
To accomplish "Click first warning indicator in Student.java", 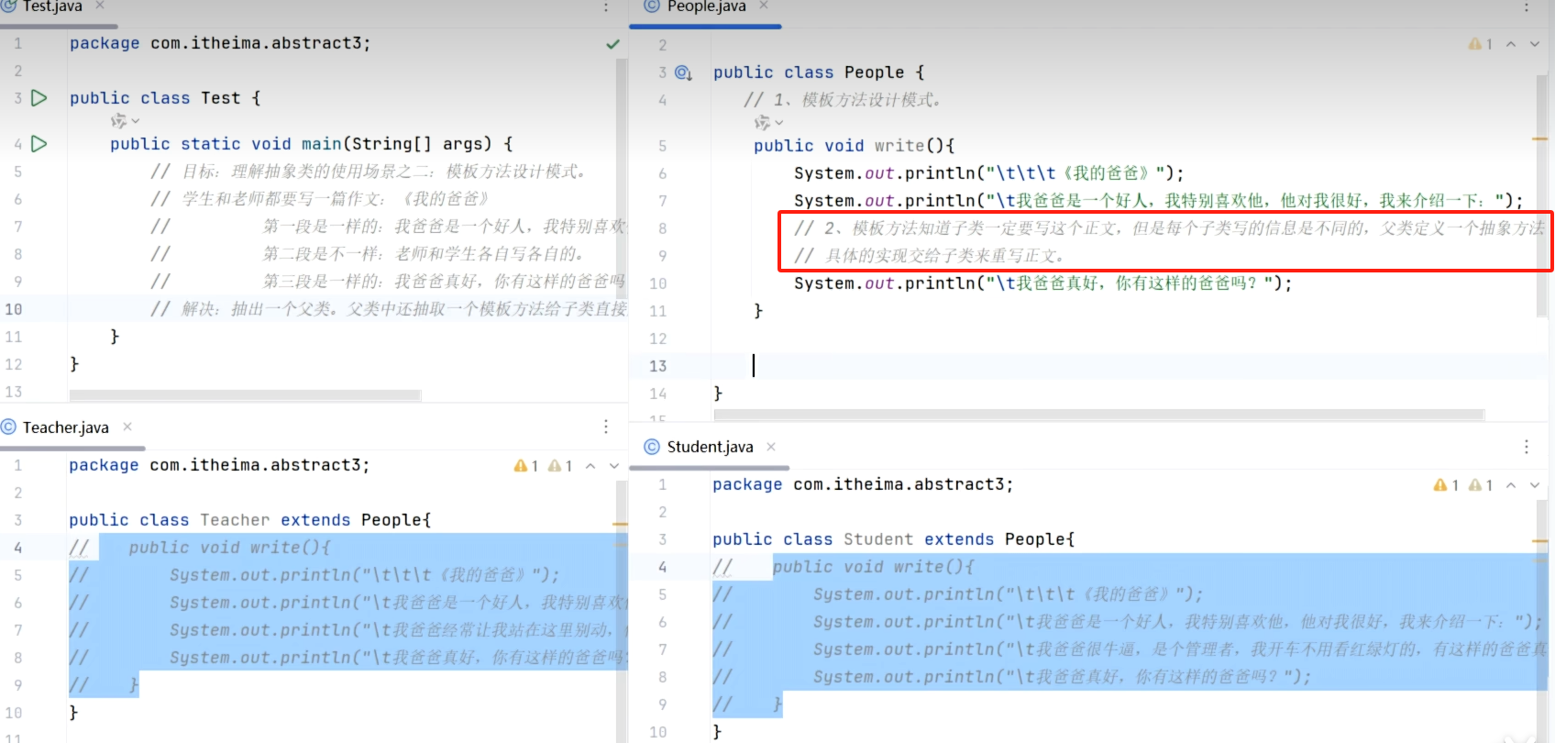I will click(x=1446, y=485).
